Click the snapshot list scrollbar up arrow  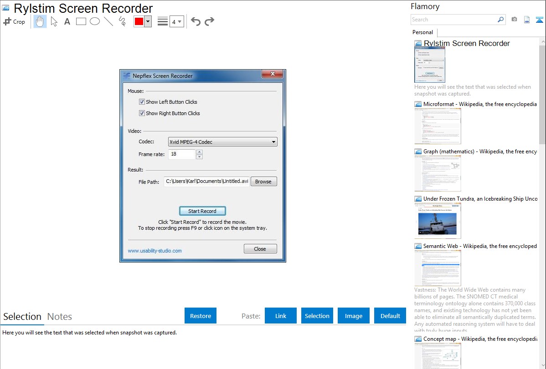(x=542, y=42)
